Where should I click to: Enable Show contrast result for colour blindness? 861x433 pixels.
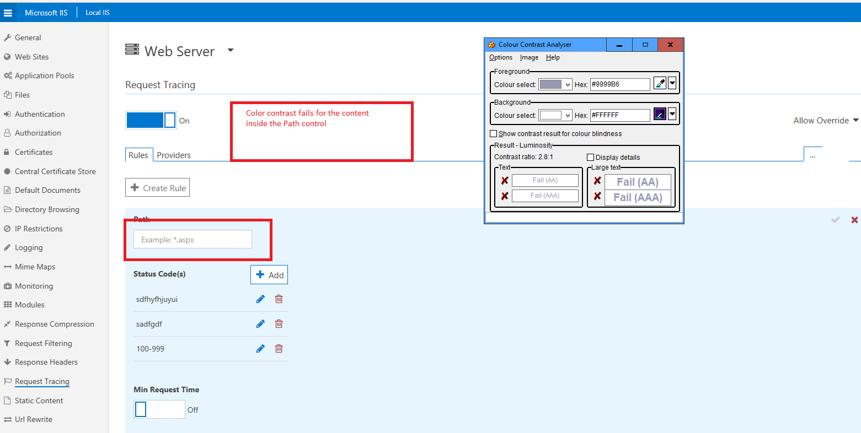tap(494, 133)
